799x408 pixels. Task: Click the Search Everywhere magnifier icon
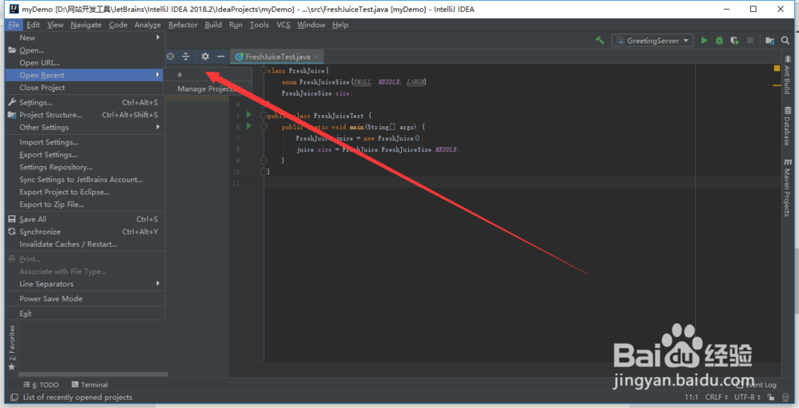click(x=785, y=41)
